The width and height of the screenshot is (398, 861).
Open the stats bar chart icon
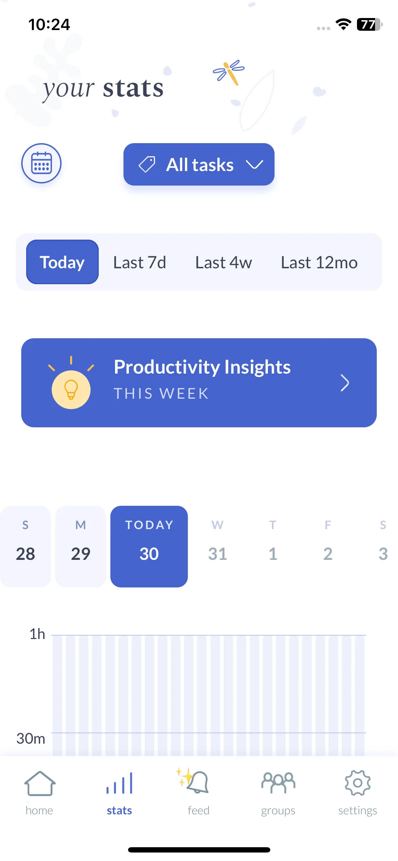(119, 783)
